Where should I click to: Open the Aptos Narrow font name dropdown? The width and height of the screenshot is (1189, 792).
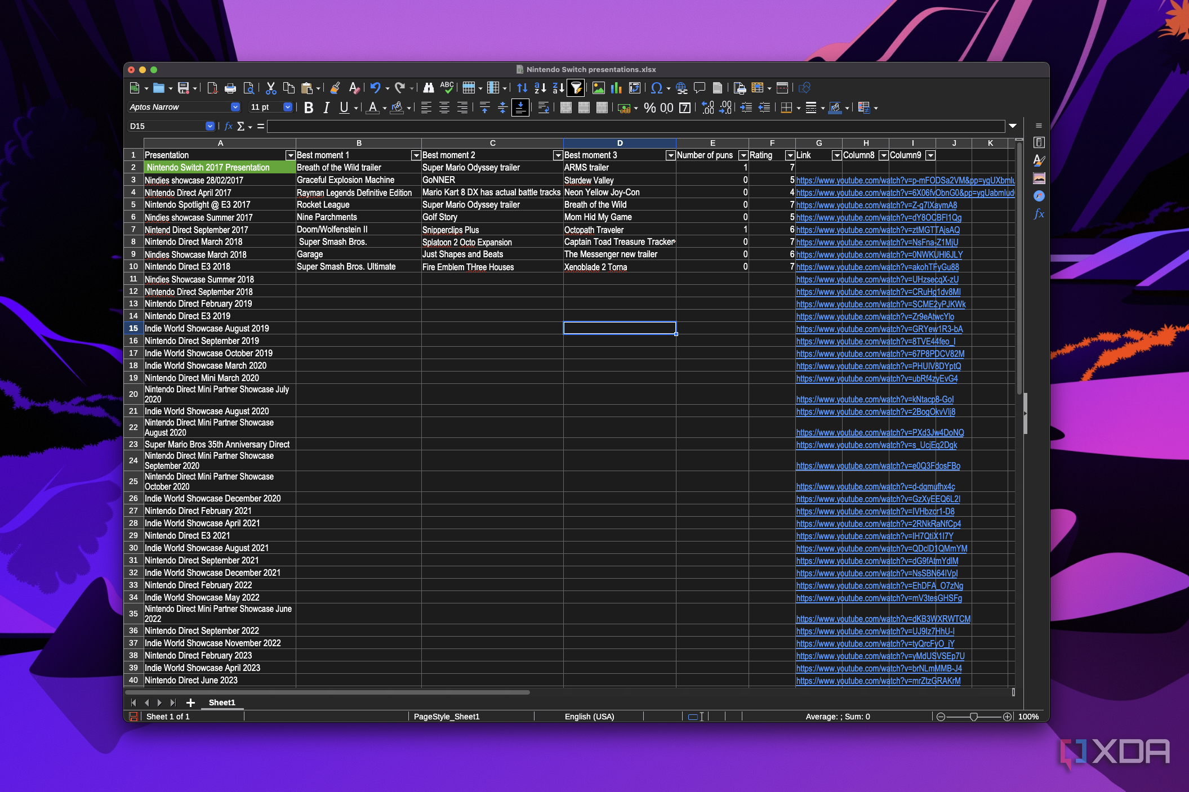(235, 107)
